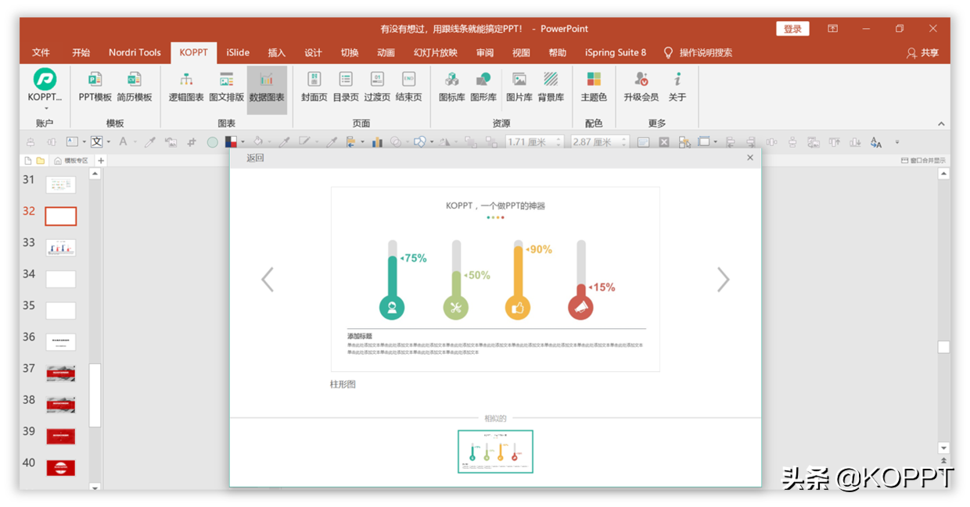This screenshot has width=970, height=507.
Task: Open the ribbon display options icon in title bar
Action: coord(833,29)
